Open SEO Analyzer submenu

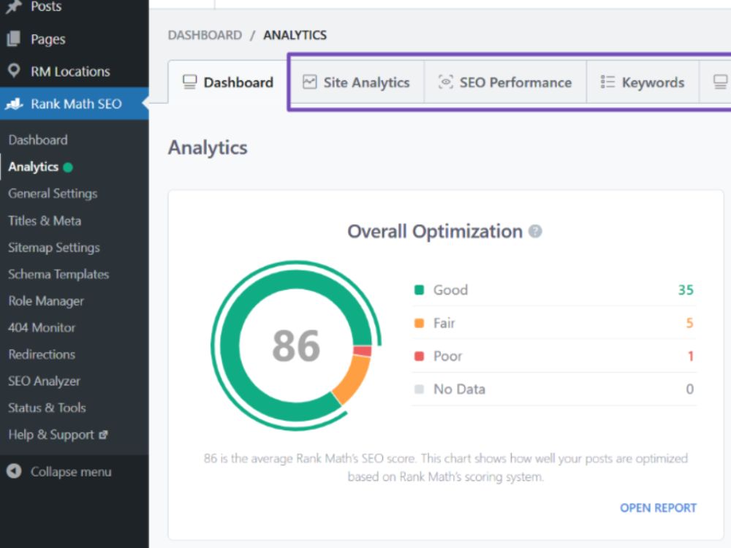(44, 381)
